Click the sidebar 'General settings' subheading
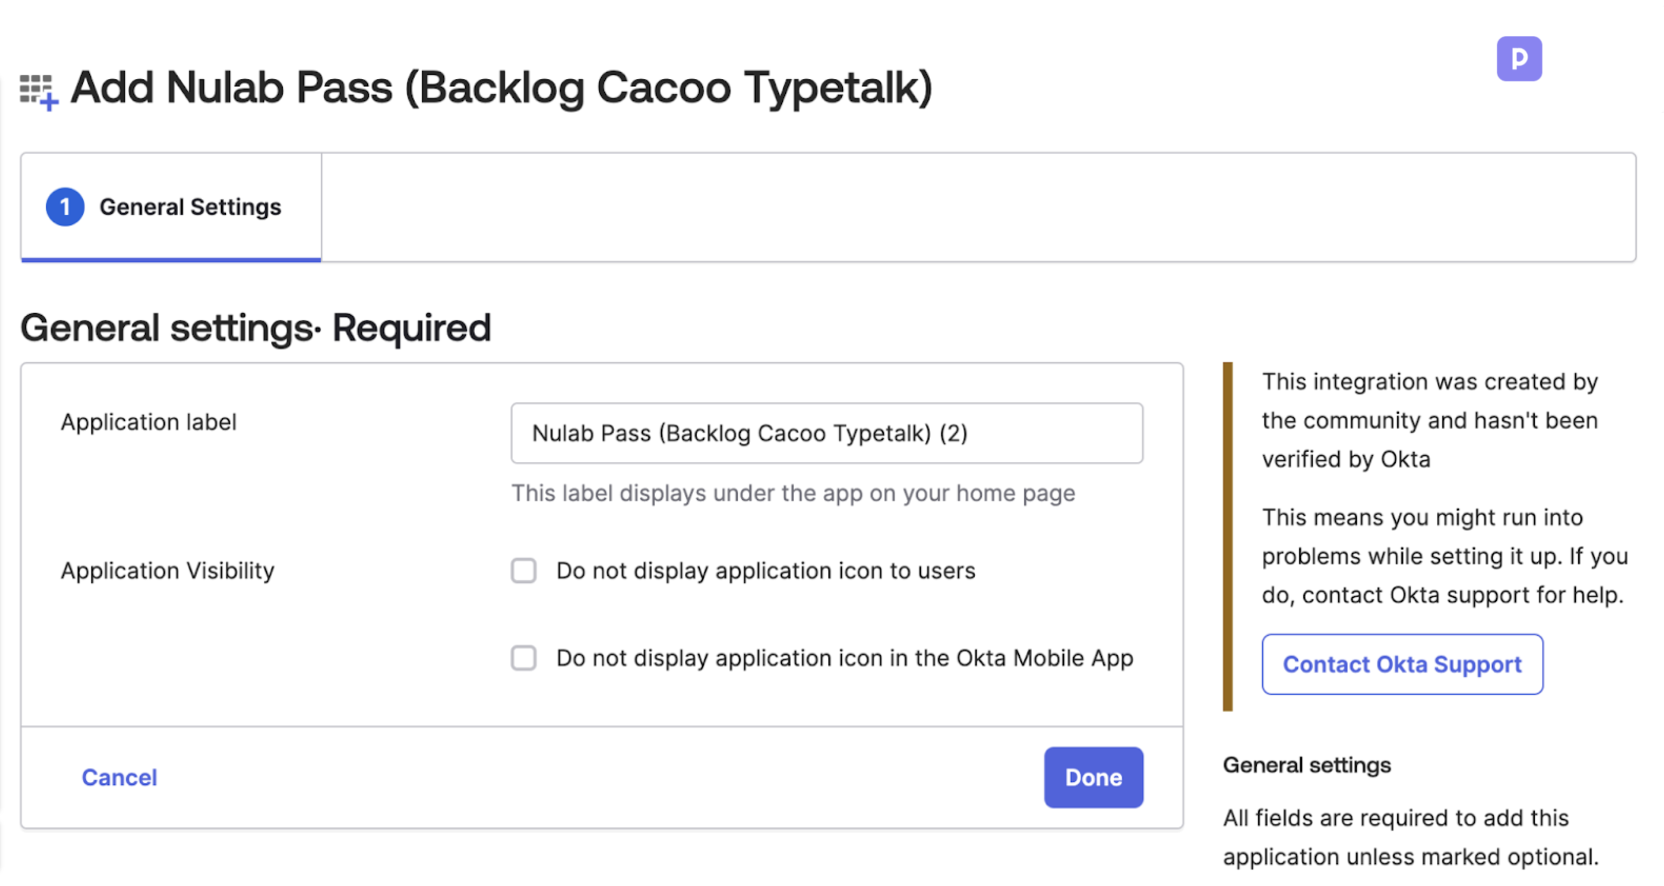The image size is (1664, 886). click(1306, 765)
